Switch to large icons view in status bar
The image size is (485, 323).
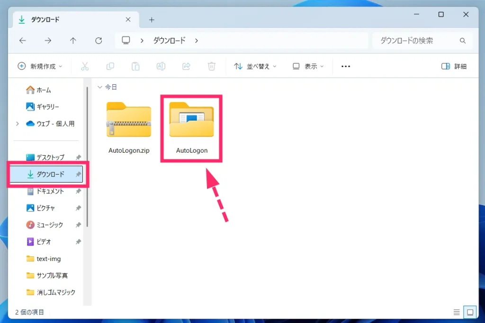pos(470,312)
